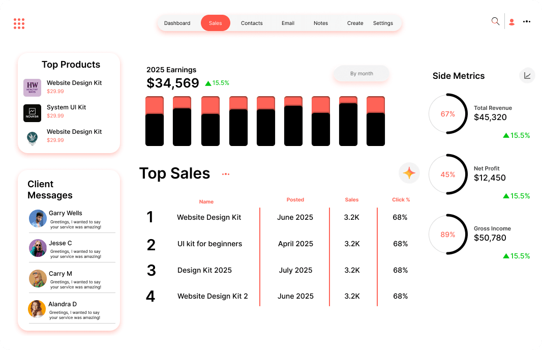Open the user profile icon
The image size is (542, 350).
coord(512,22)
